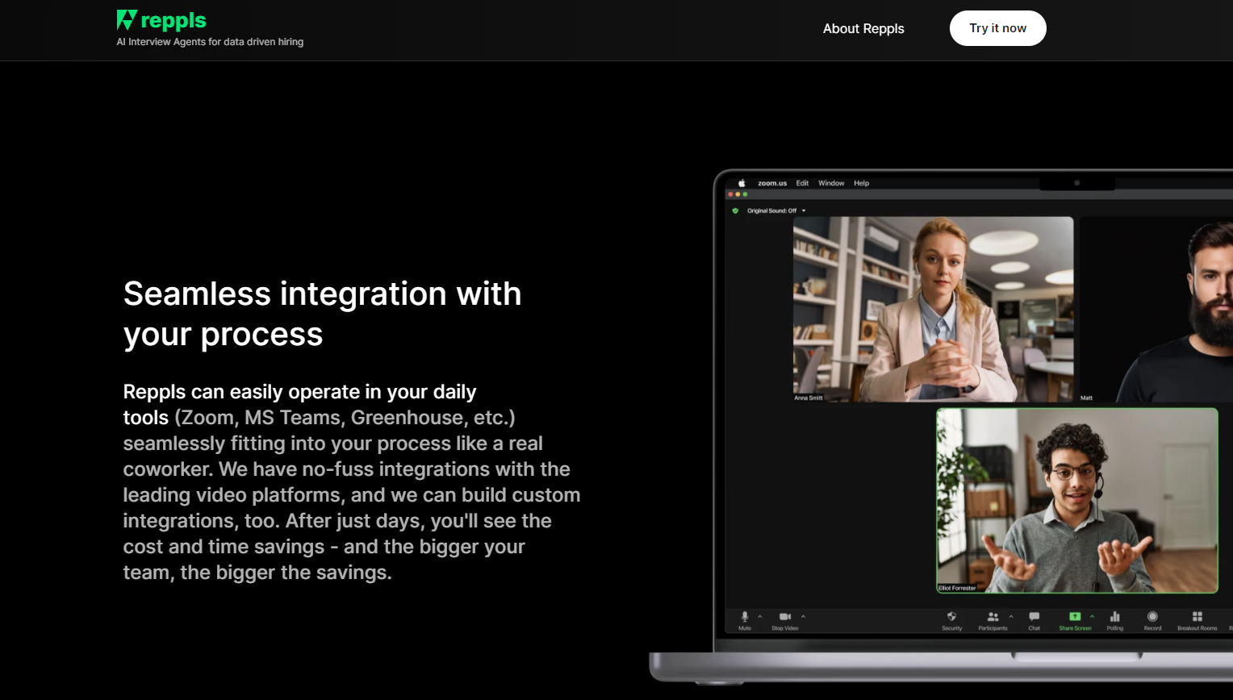
Task: Click the Breakout Rooms grid icon
Action: pos(1197,617)
